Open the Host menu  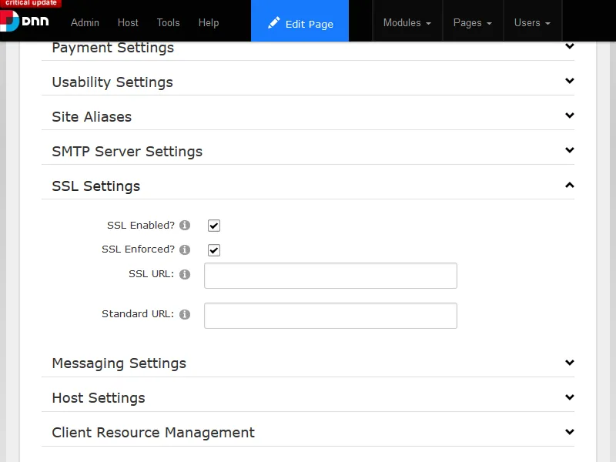[128, 22]
